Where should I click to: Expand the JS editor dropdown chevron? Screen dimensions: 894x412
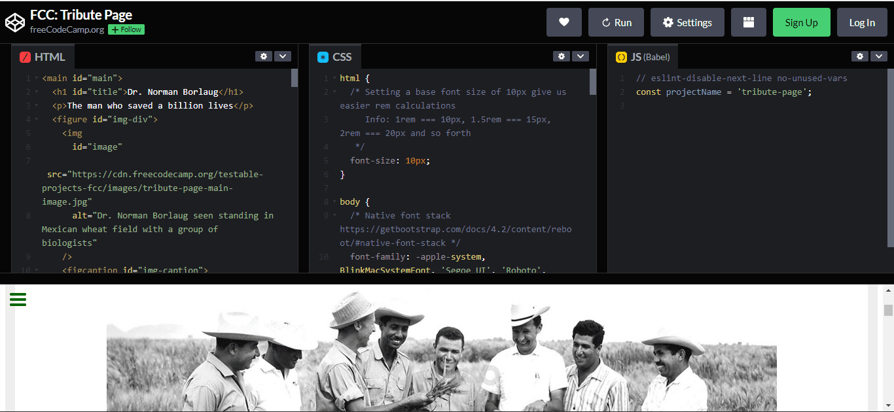point(879,56)
